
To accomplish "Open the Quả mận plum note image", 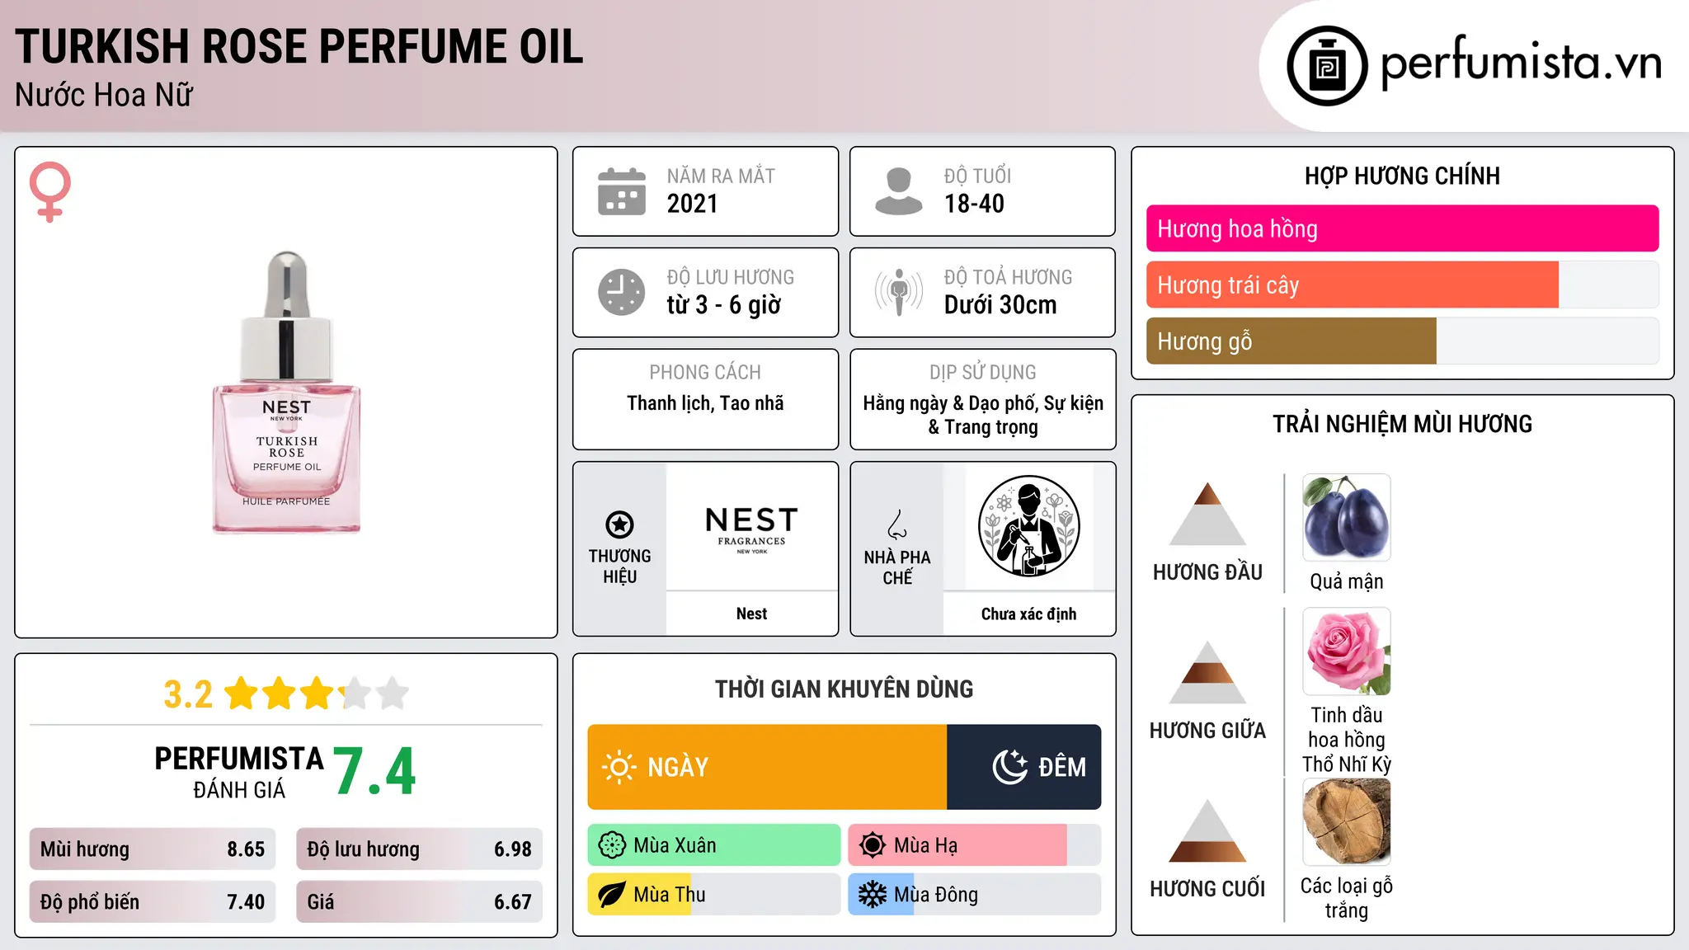I will pyautogui.click(x=1347, y=517).
